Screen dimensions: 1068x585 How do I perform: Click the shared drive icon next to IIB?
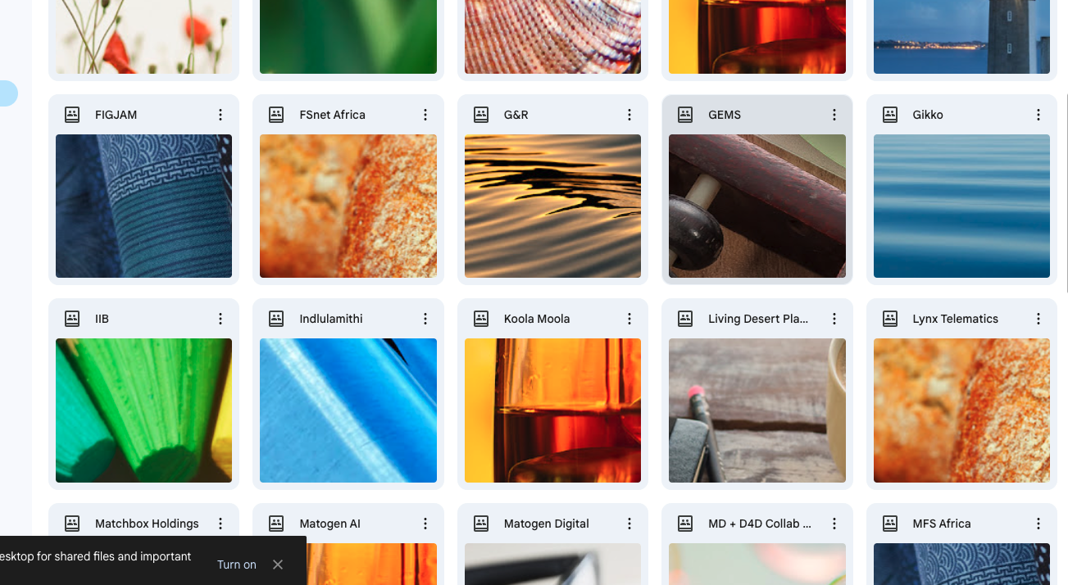point(72,319)
